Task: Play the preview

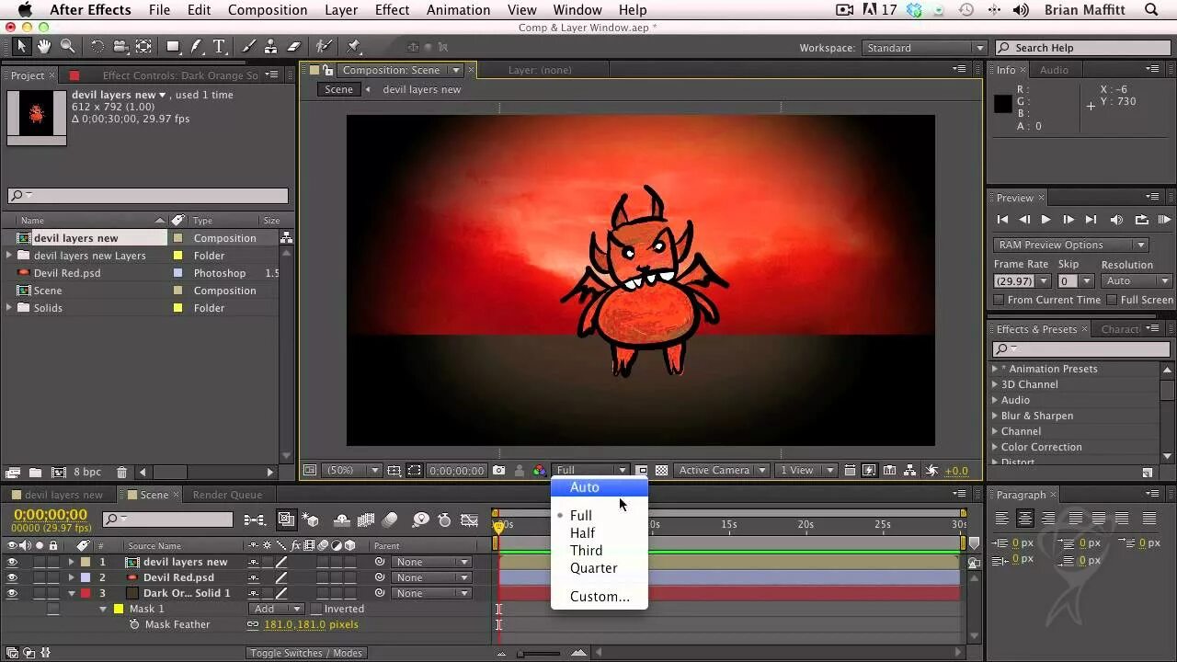Action: (x=1046, y=220)
